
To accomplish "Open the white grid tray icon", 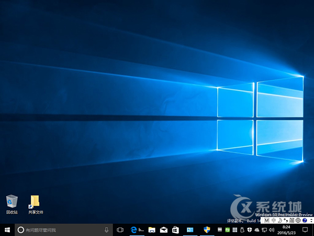I will coord(234,230).
